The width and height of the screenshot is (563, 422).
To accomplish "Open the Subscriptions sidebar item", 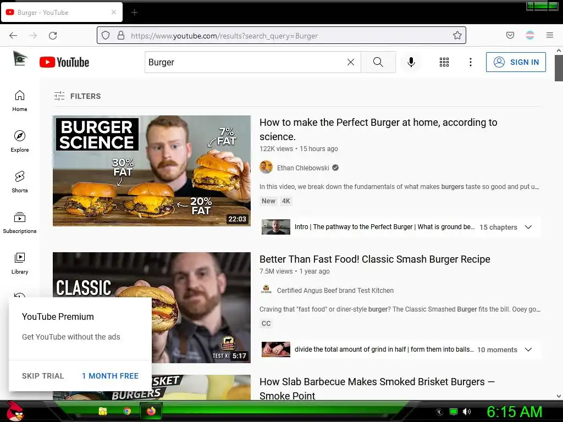I will click(20, 223).
